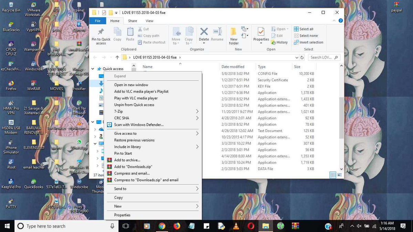Click Select all in the ribbon
The height and width of the screenshot is (232, 413).
[x=304, y=29]
